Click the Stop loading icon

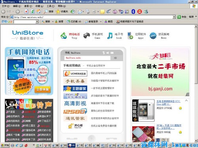(26, 12)
